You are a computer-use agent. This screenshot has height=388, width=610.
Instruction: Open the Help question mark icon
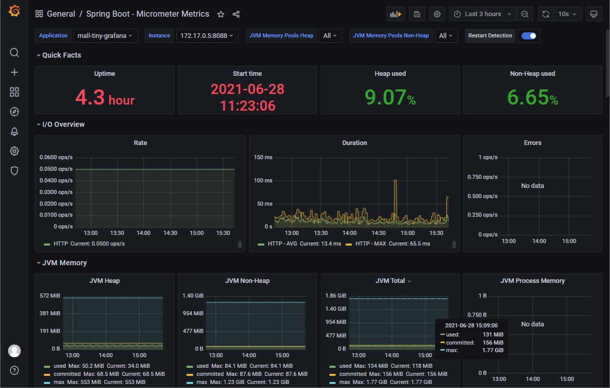pos(14,370)
